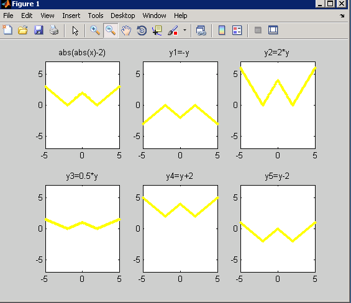Activate the Zoom In magnifier tool
Viewport: 351px width, 303px height.
pos(95,30)
